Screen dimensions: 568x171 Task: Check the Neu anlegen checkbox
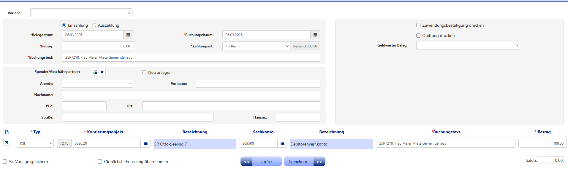coord(144,72)
